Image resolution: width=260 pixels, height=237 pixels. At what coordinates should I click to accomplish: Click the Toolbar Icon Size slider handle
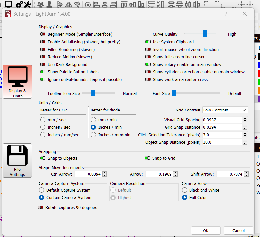[x=93, y=93]
